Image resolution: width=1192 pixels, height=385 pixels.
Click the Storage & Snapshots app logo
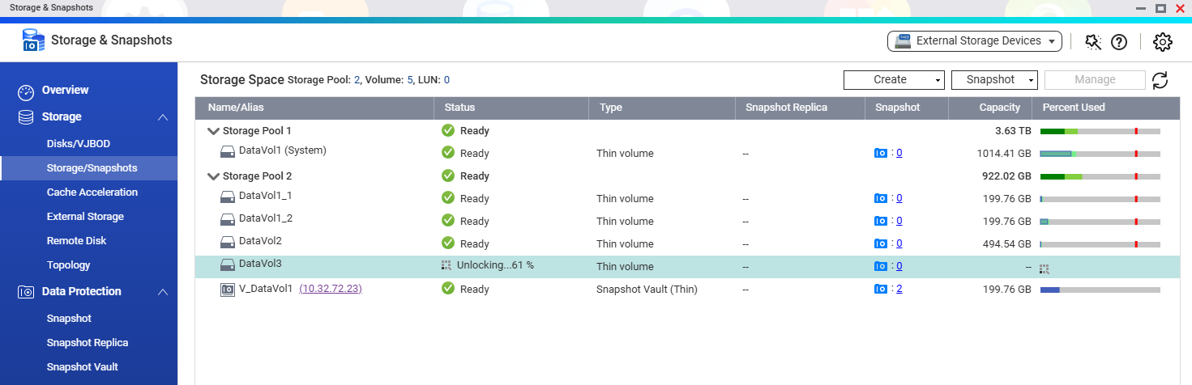point(33,40)
